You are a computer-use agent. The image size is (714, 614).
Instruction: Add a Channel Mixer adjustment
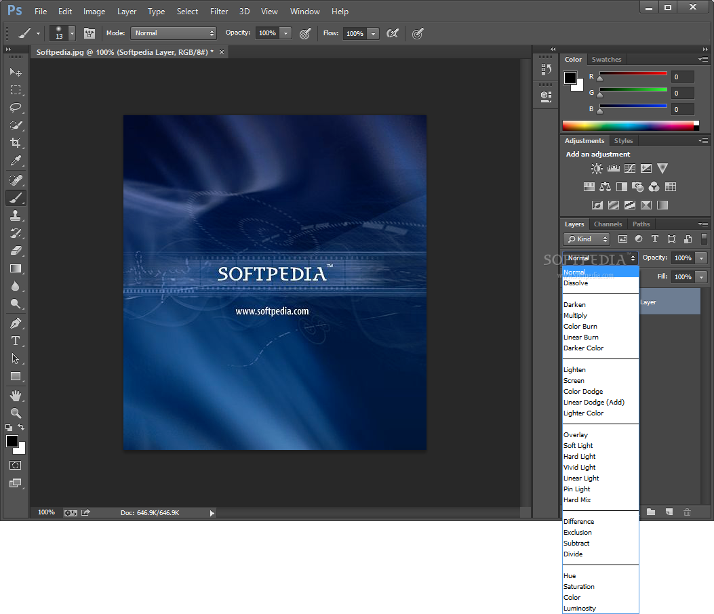point(654,186)
